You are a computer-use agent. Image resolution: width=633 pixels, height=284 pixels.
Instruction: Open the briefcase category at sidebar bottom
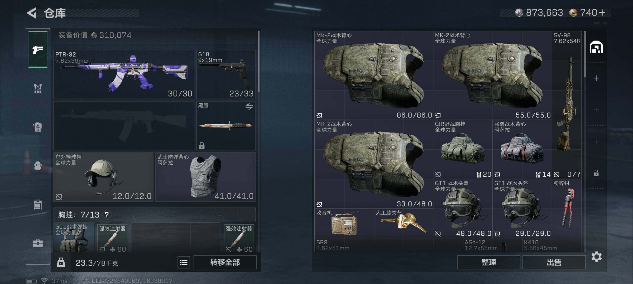click(x=38, y=243)
